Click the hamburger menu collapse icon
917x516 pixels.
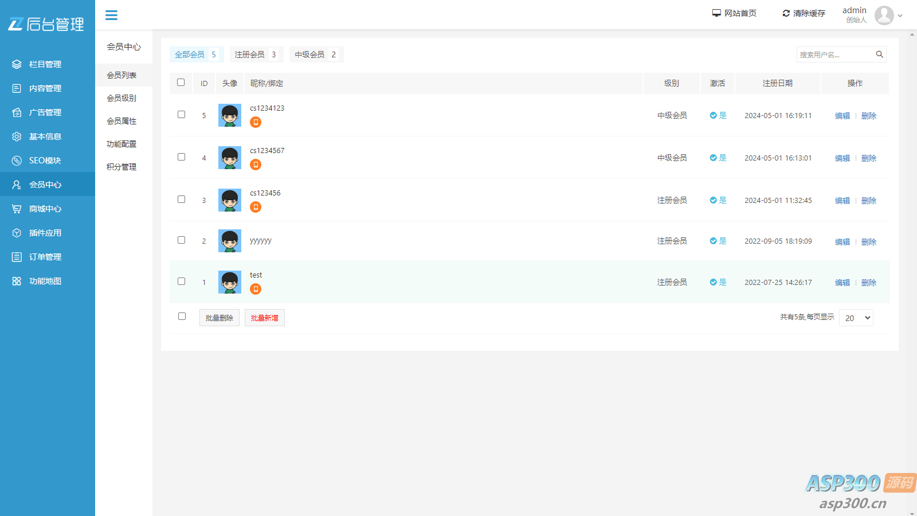tap(111, 15)
